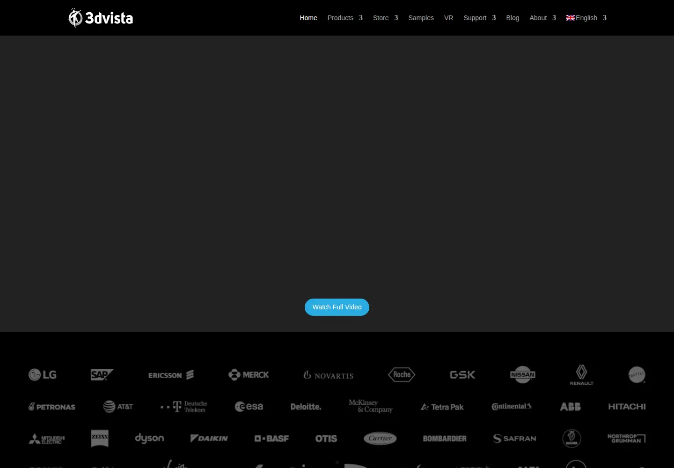Viewport: 674px width, 468px height.
Task: Click the GSK logo
Action: (x=462, y=375)
